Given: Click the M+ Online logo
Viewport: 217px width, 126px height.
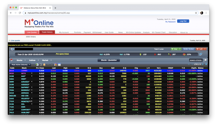Looking at the screenshot, I should coord(39,23).
